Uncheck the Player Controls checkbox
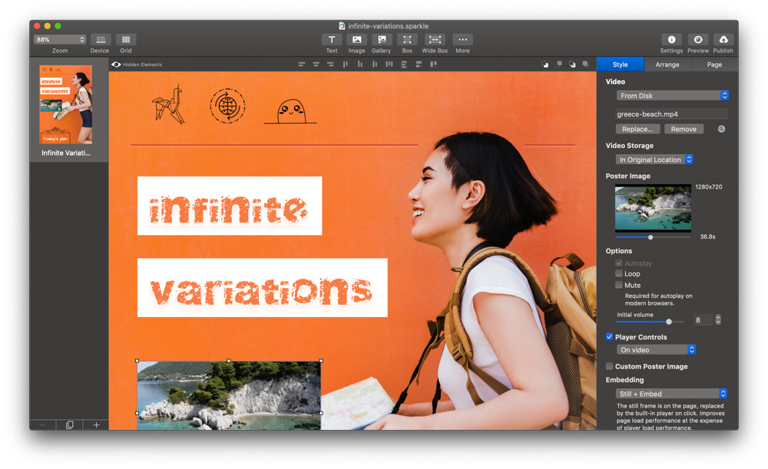 [610, 337]
